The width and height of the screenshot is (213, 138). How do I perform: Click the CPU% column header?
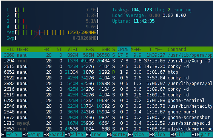123,50
